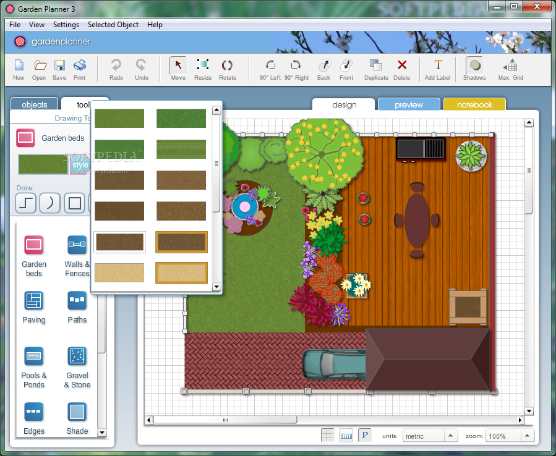Select the Resize tool
The height and width of the screenshot is (456, 556).
click(202, 69)
